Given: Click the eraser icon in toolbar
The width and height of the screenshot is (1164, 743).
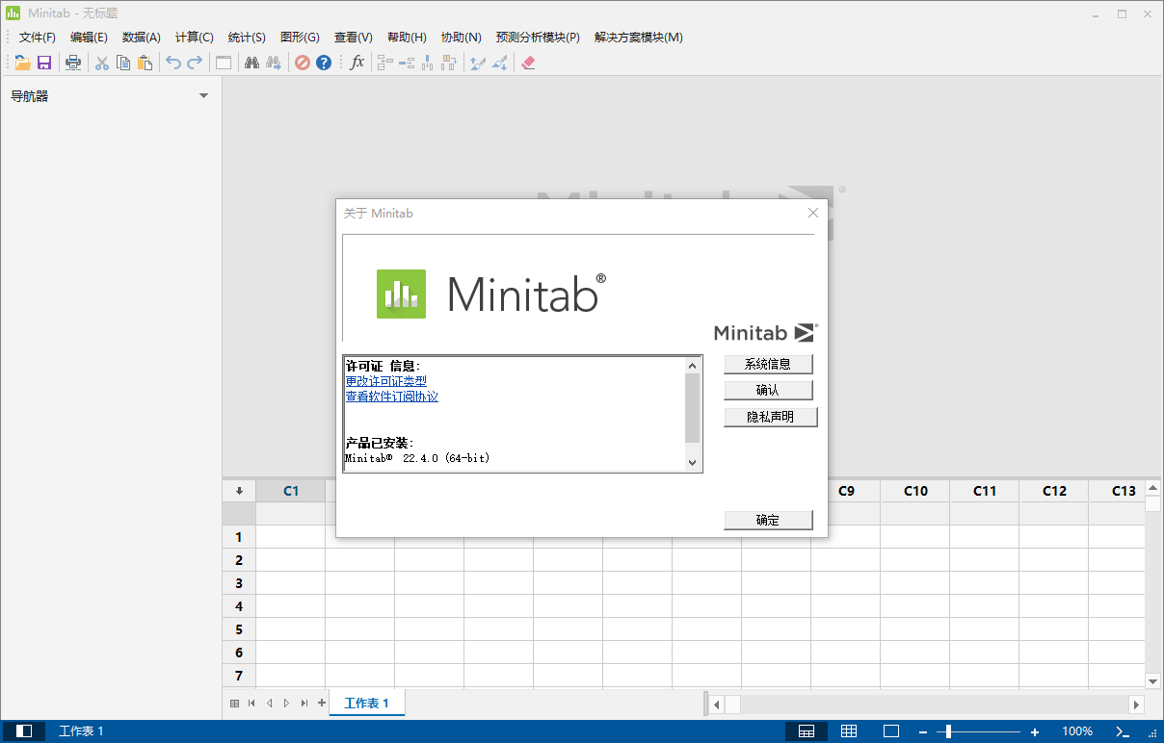Looking at the screenshot, I should click(x=527, y=63).
